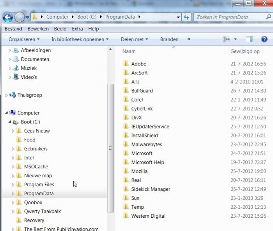The width and height of the screenshot is (273, 231).
Task: Expand the Program Files folder node
Action: point(13,185)
